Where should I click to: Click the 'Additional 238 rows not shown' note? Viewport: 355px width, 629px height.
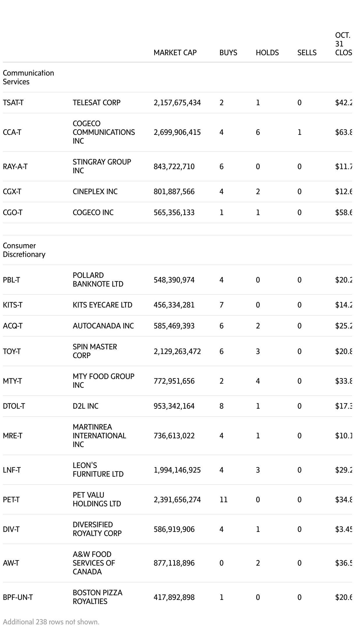51,622
